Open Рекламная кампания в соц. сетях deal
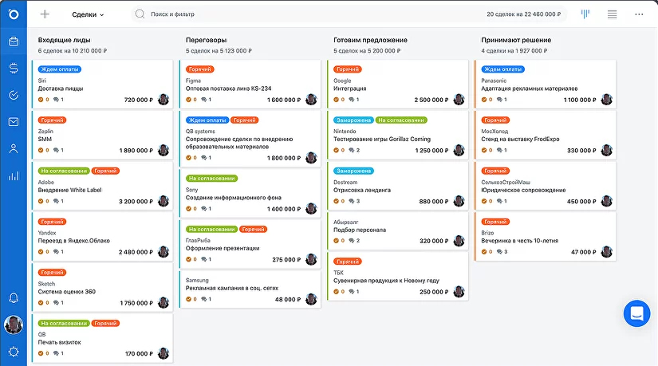Image resolution: width=658 pixels, height=366 pixels. coord(232,289)
